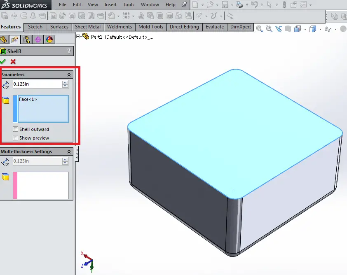Open View Orientation cube icon

point(298,29)
